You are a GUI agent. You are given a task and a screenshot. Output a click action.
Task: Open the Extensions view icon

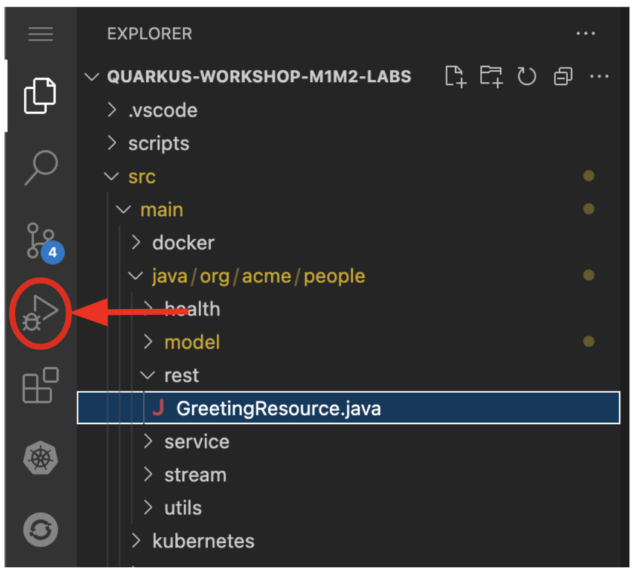pos(40,385)
